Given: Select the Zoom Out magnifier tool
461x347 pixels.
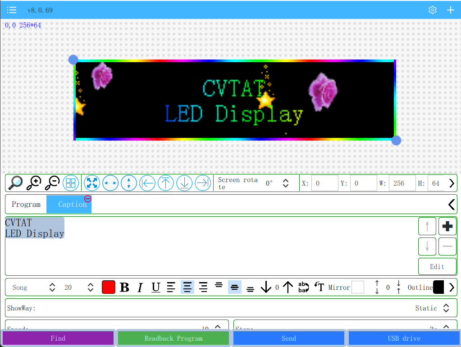Looking at the screenshot, I should coord(52,183).
